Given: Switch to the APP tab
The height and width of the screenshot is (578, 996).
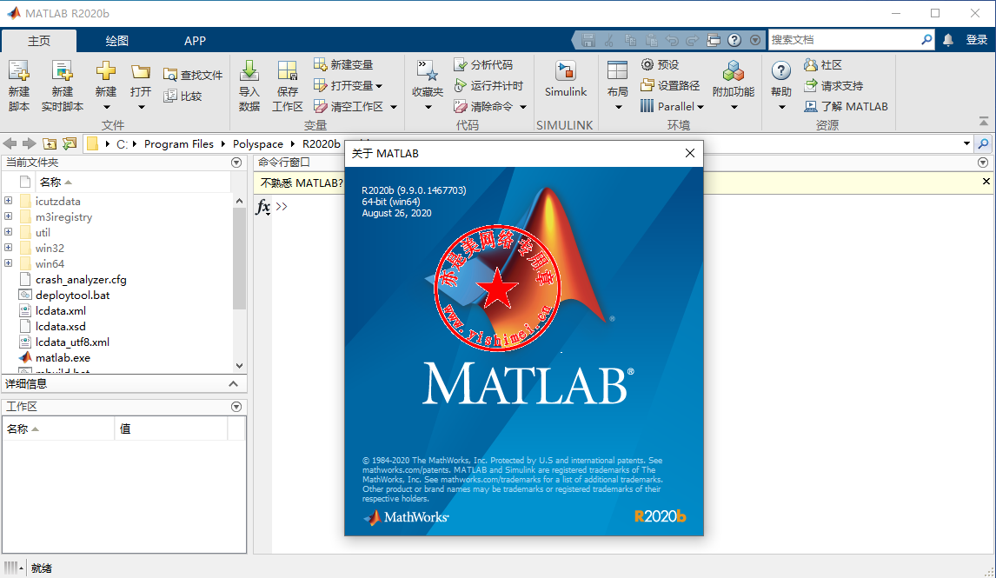Looking at the screenshot, I should (x=195, y=41).
